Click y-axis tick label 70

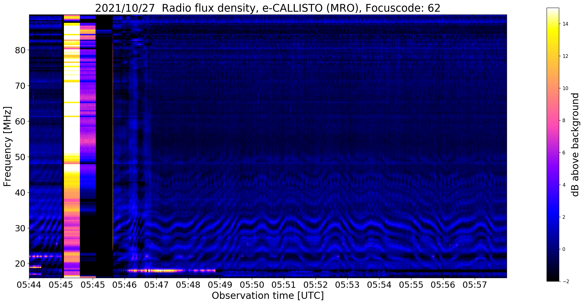[x=20, y=86]
